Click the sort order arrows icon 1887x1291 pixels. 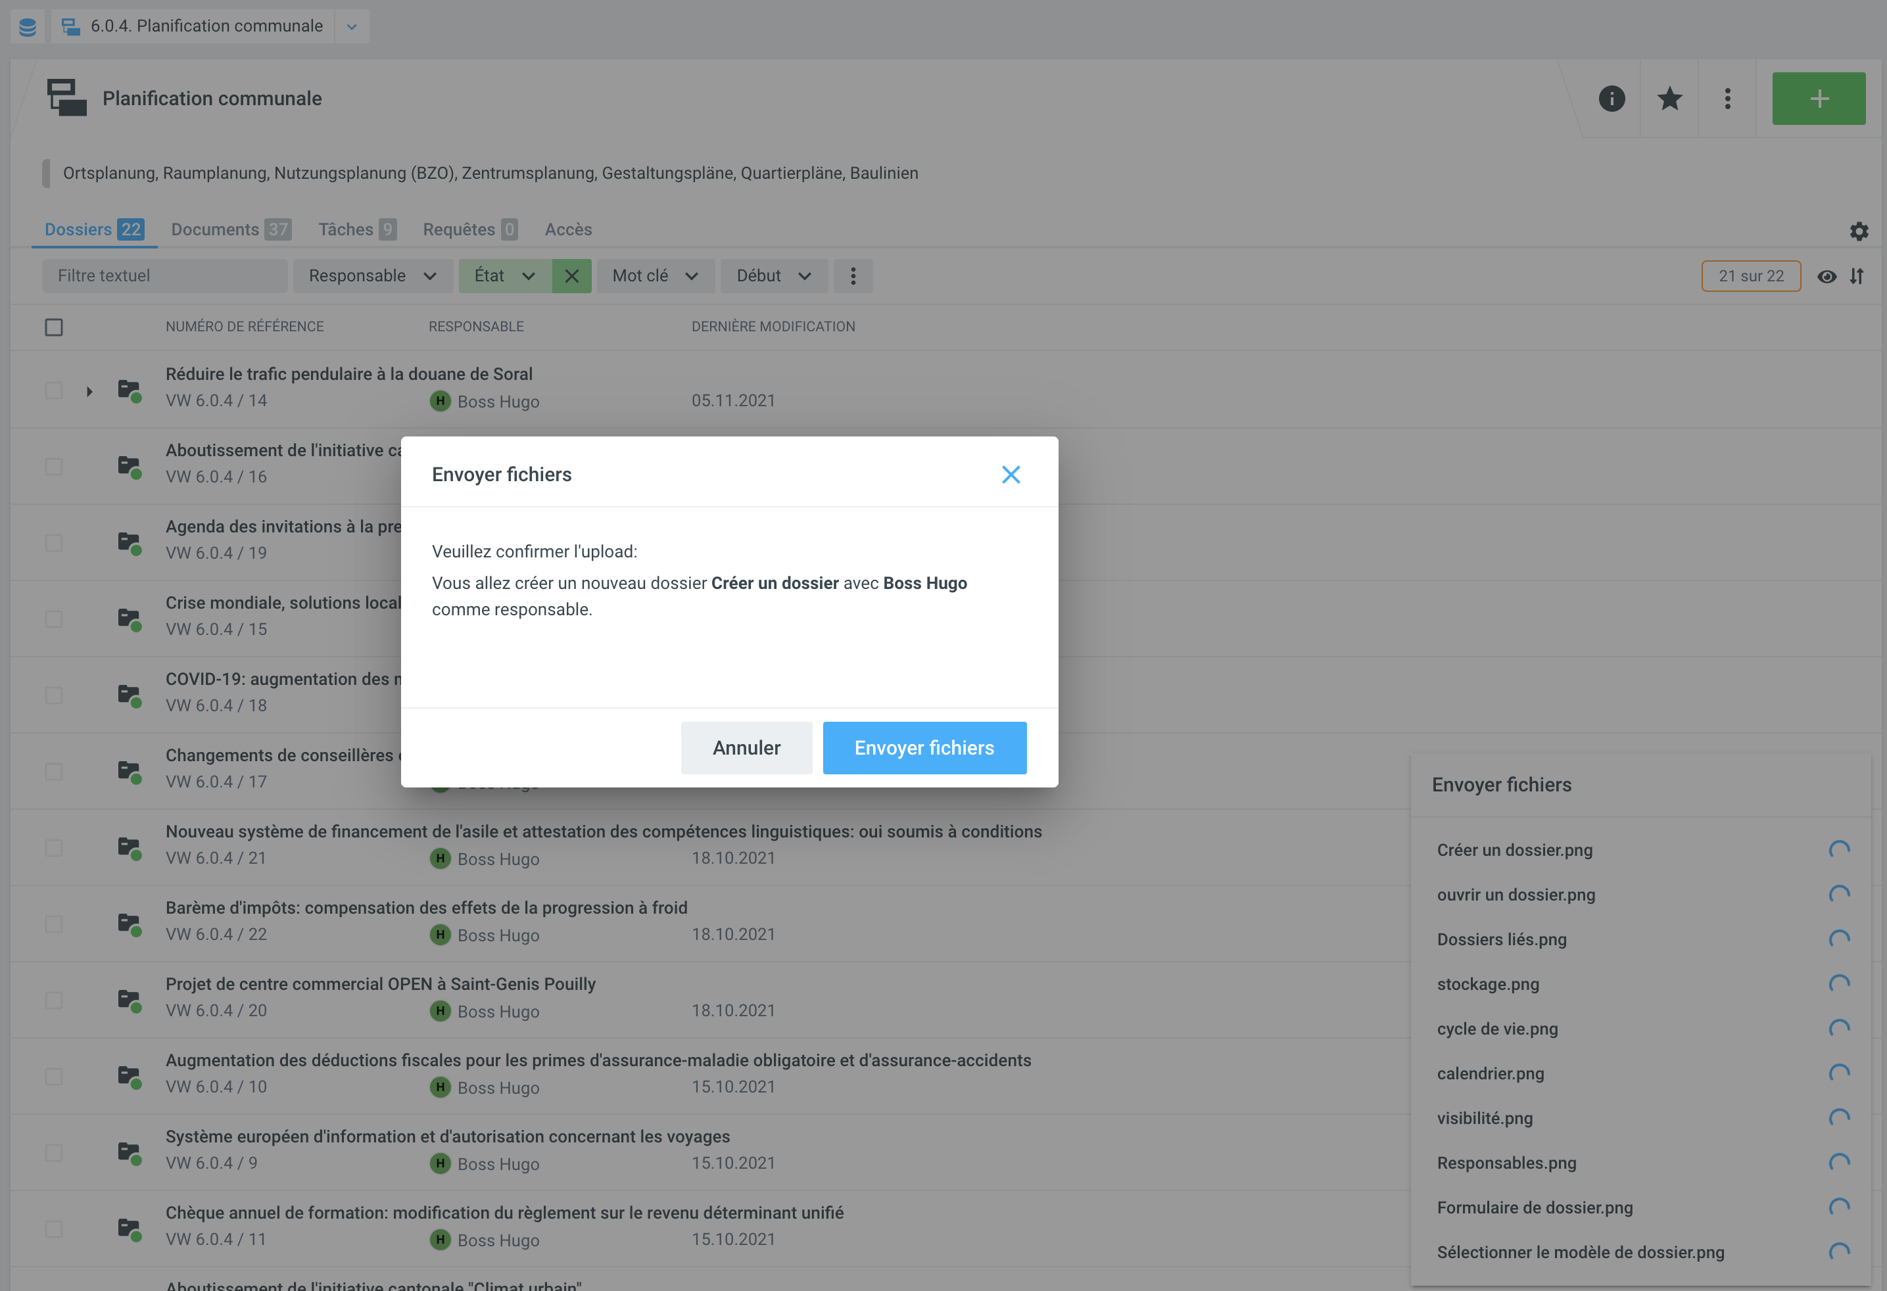(1857, 276)
